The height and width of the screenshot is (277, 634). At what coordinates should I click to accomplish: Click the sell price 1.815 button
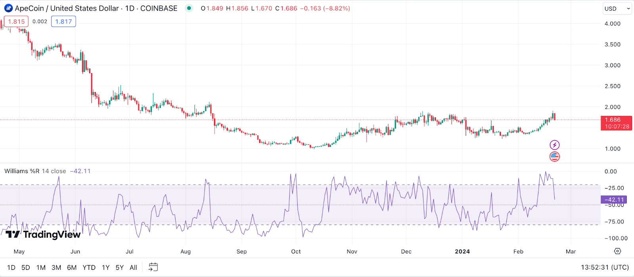pyautogui.click(x=16, y=21)
